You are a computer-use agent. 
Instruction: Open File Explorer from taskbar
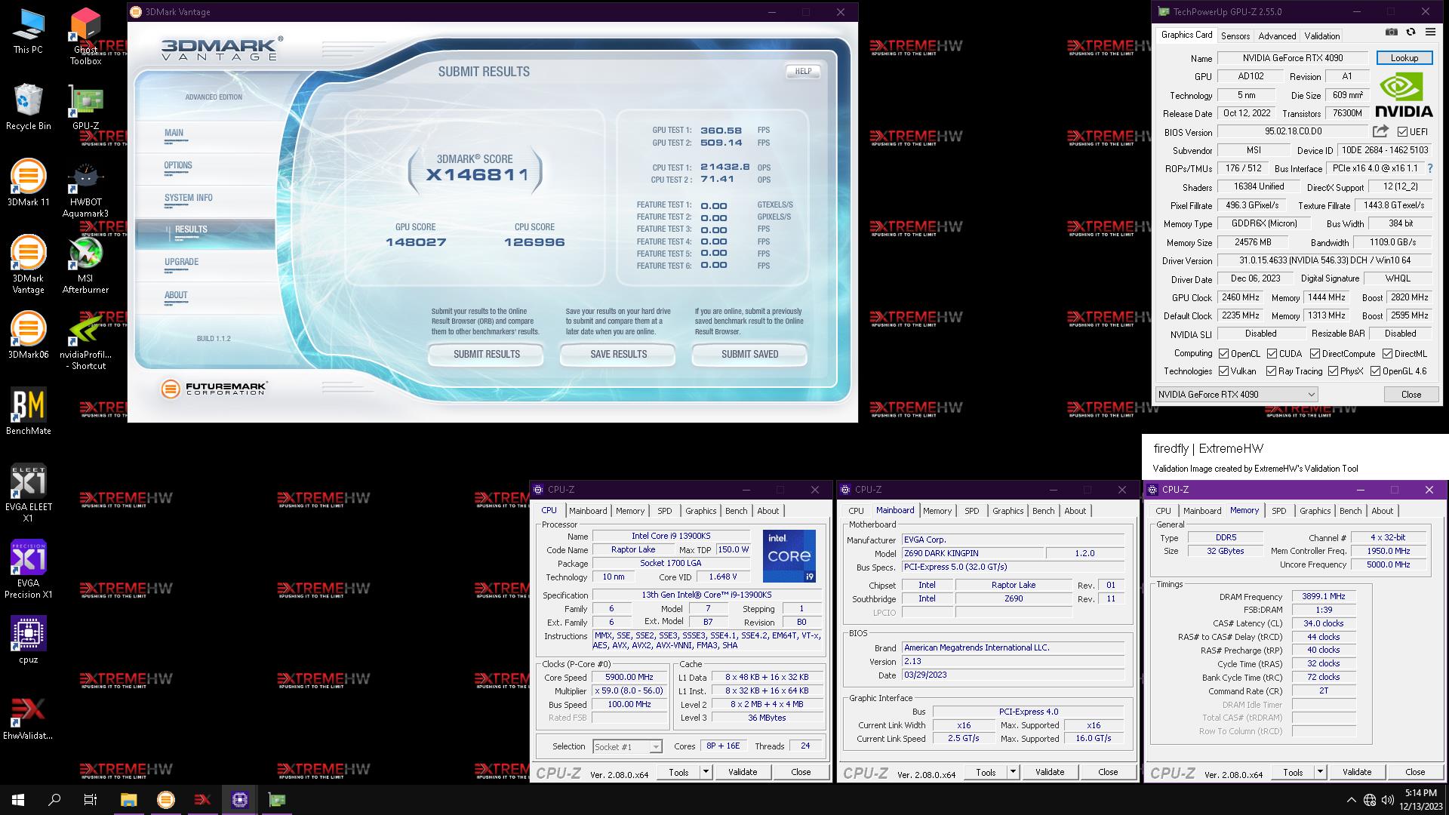(128, 800)
